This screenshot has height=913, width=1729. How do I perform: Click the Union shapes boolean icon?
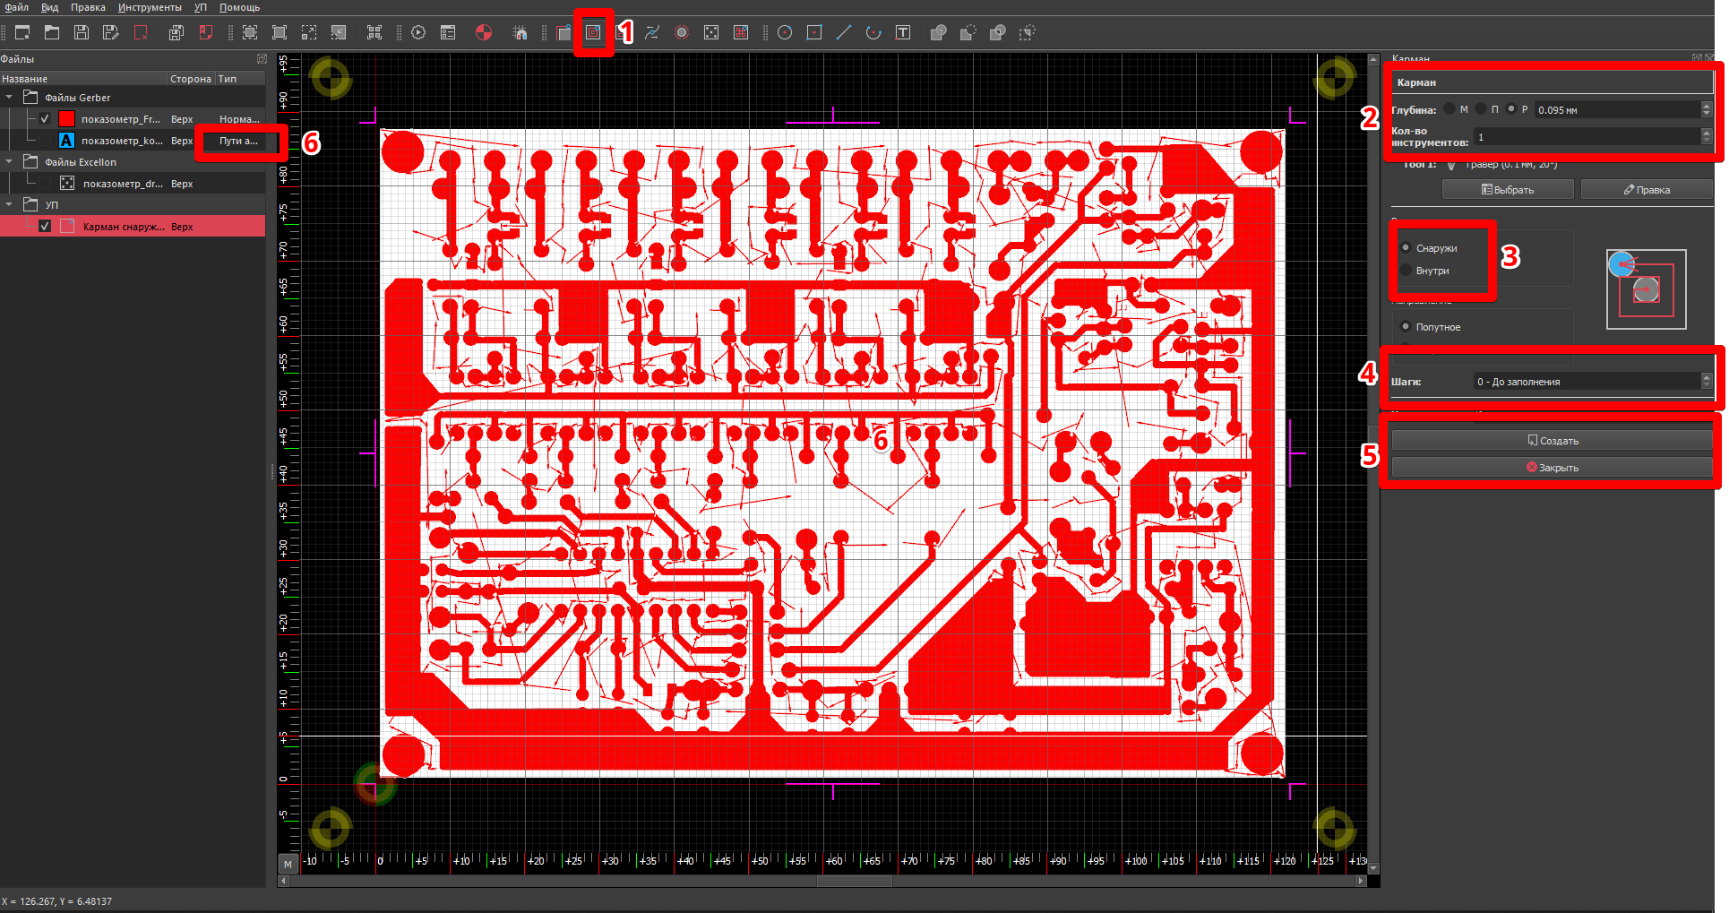click(x=938, y=32)
